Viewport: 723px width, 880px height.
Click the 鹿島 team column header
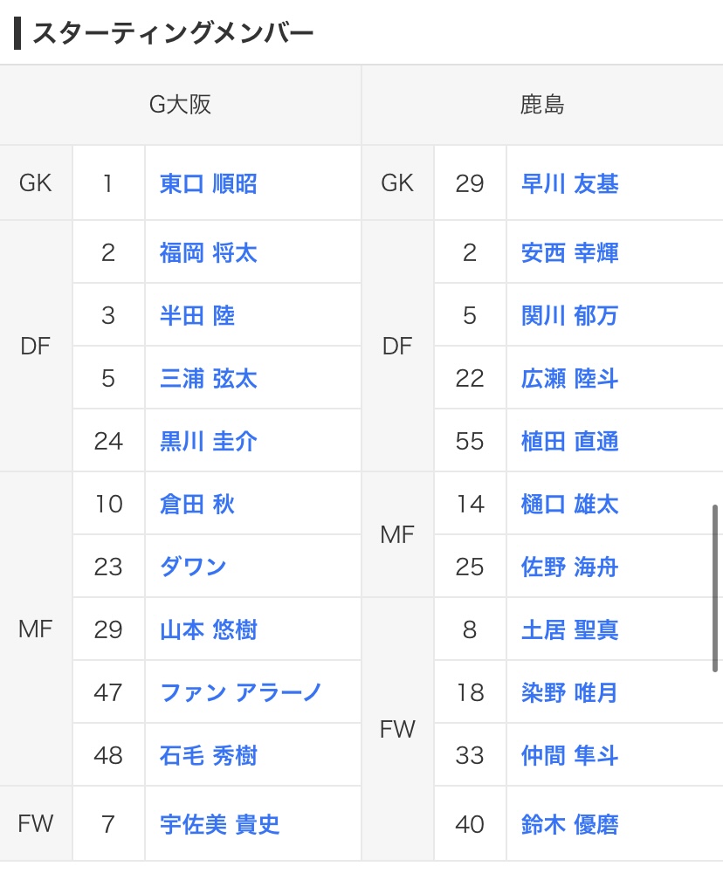(x=542, y=105)
